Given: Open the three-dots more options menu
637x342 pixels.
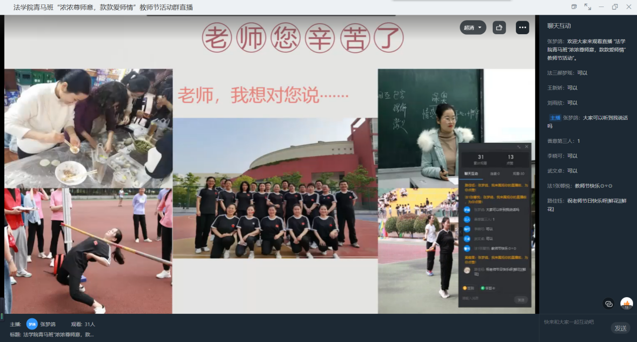Looking at the screenshot, I should coord(522,28).
